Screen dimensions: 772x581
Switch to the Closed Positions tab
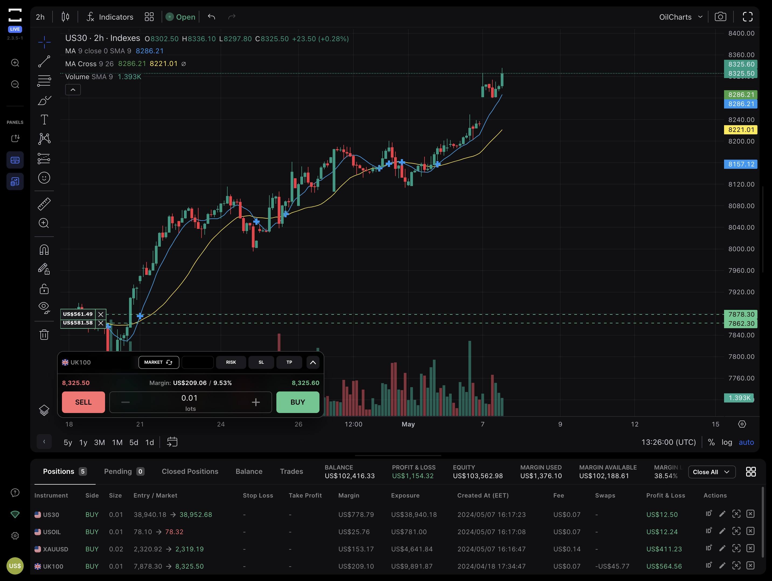tap(190, 471)
